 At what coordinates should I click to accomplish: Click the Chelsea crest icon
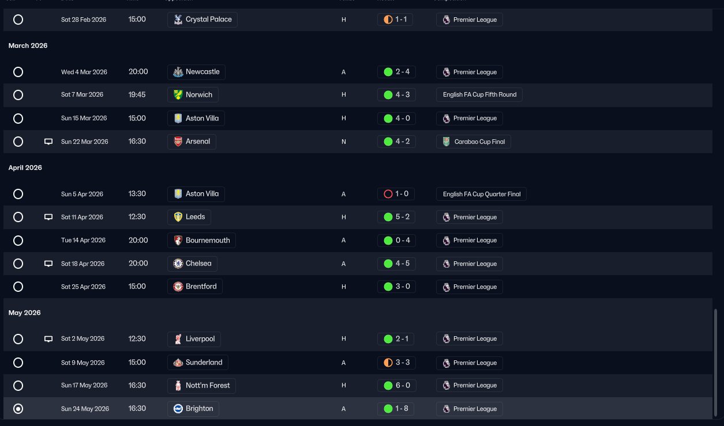[x=178, y=264]
